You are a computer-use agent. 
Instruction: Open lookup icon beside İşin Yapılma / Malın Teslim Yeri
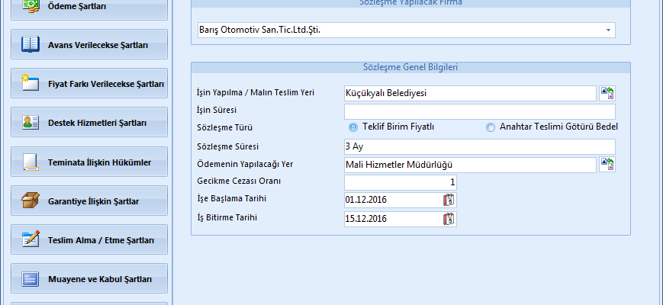(x=607, y=93)
